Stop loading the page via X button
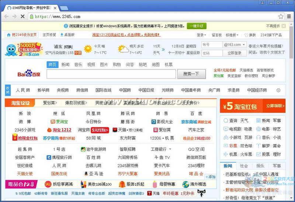This screenshot has width=295, height=202. [x=22, y=16]
